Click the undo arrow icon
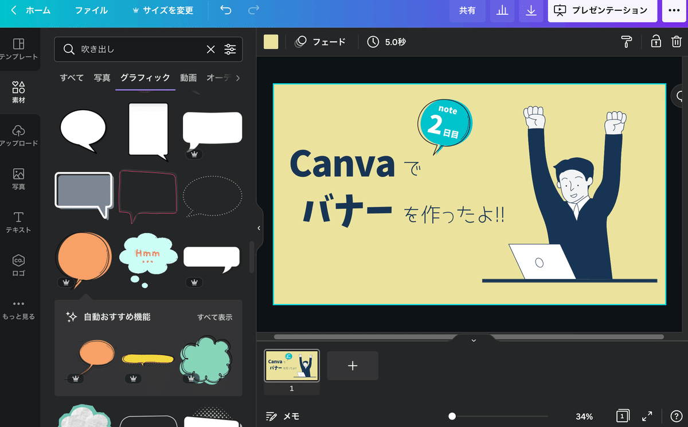This screenshot has height=427, width=688. (x=226, y=10)
